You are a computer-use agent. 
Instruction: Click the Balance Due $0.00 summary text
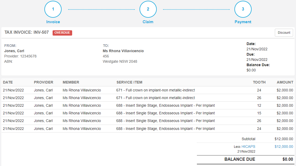251,70
